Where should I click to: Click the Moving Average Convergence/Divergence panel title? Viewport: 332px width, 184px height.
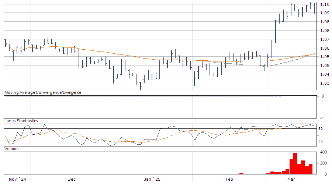point(42,92)
